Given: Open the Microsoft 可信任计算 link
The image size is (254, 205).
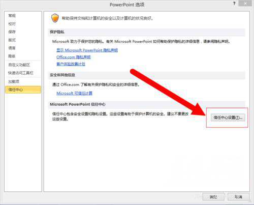Looking at the screenshot, I should click(74, 93).
